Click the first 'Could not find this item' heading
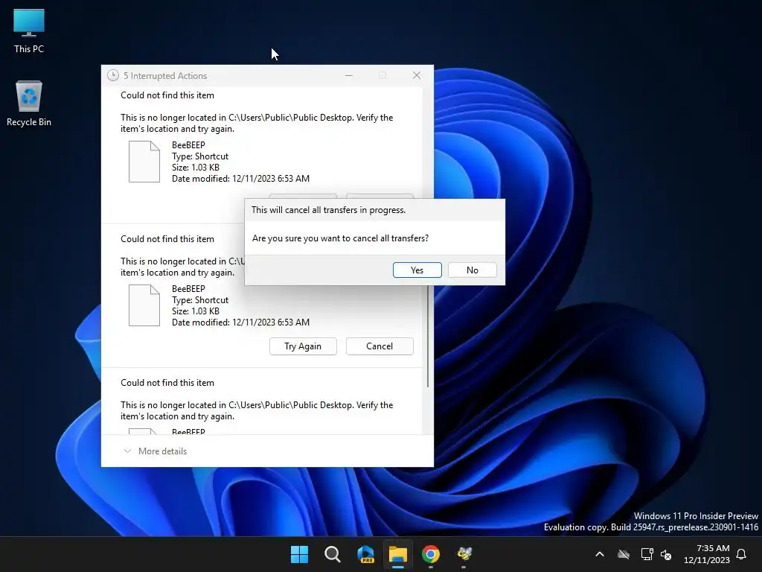Screen dimensions: 762x572 (x=167, y=95)
